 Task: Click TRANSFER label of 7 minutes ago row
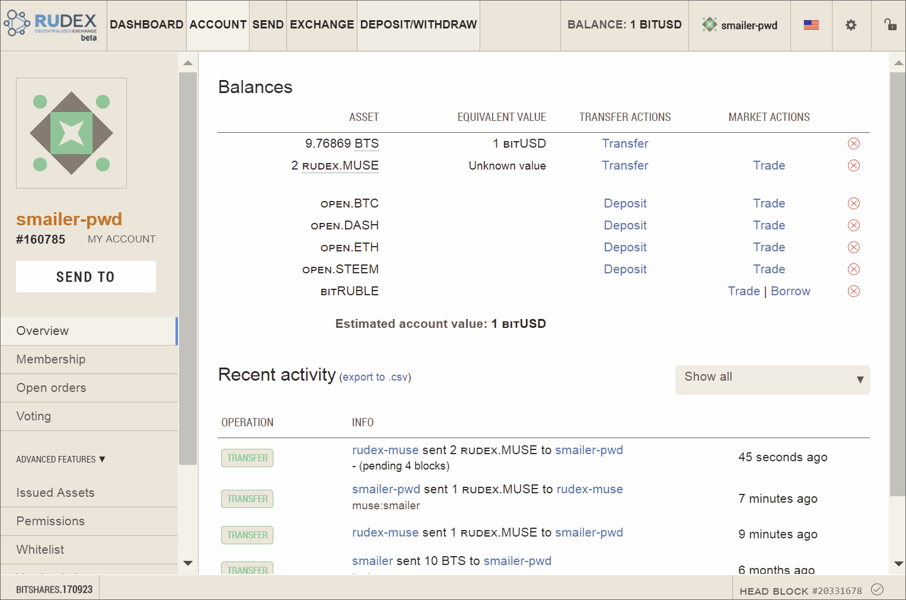pyautogui.click(x=247, y=499)
